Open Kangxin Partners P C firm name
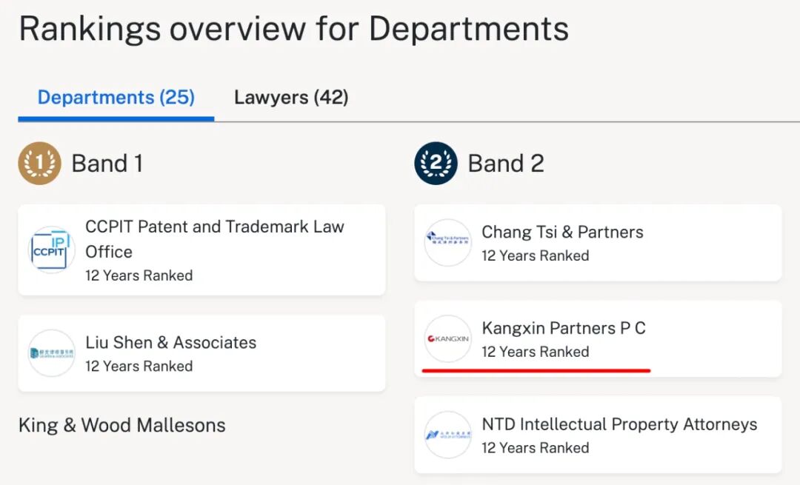 click(564, 328)
